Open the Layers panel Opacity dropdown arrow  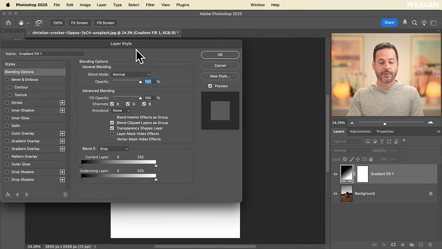point(403,151)
